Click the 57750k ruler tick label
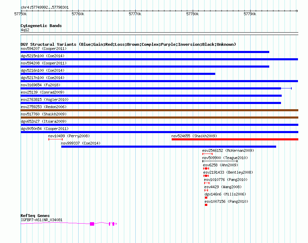The width and height of the screenshot is (308, 243). 20,14
